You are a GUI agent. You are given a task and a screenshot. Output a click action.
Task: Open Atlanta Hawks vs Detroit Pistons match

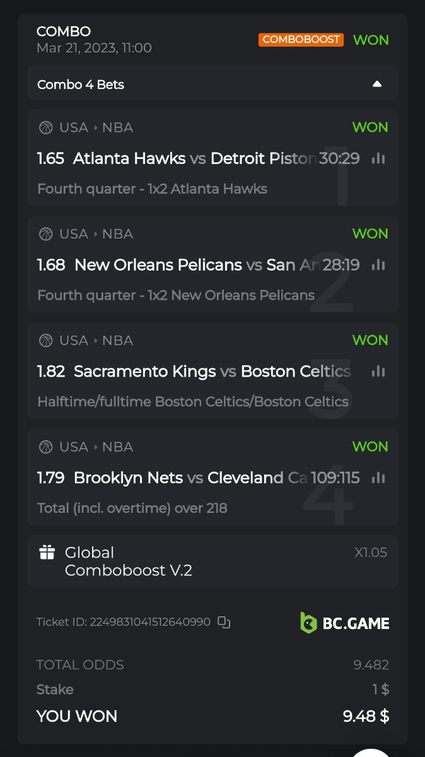(x=194, y=158)
